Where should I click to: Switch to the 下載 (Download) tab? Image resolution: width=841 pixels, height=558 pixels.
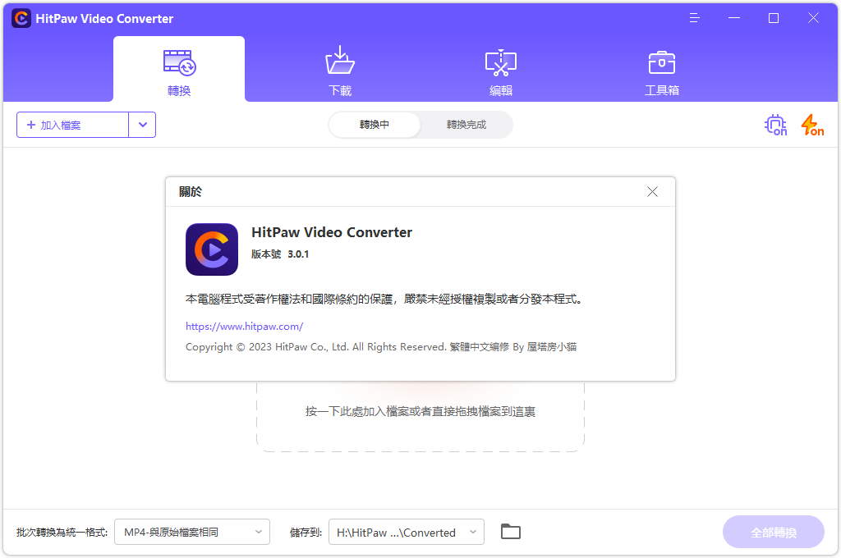(340, 71)
